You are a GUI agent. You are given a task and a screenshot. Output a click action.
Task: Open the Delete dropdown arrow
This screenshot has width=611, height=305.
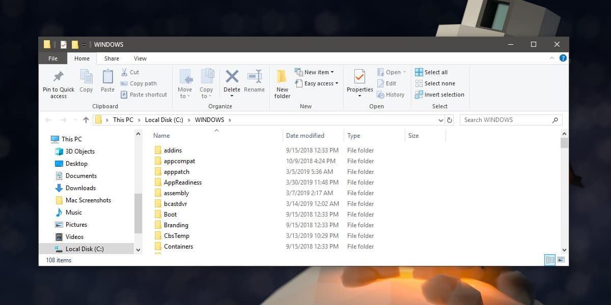coord(232,96)
